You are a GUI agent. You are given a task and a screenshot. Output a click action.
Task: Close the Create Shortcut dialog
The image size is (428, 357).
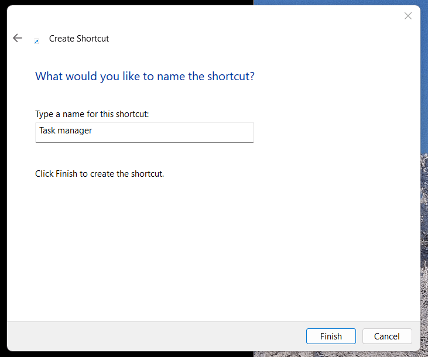(408, 16)
